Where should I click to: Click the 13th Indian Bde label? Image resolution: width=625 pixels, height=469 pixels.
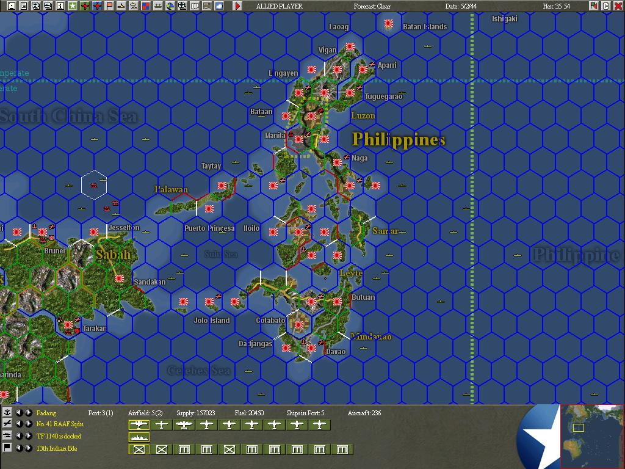click(57, 448)
